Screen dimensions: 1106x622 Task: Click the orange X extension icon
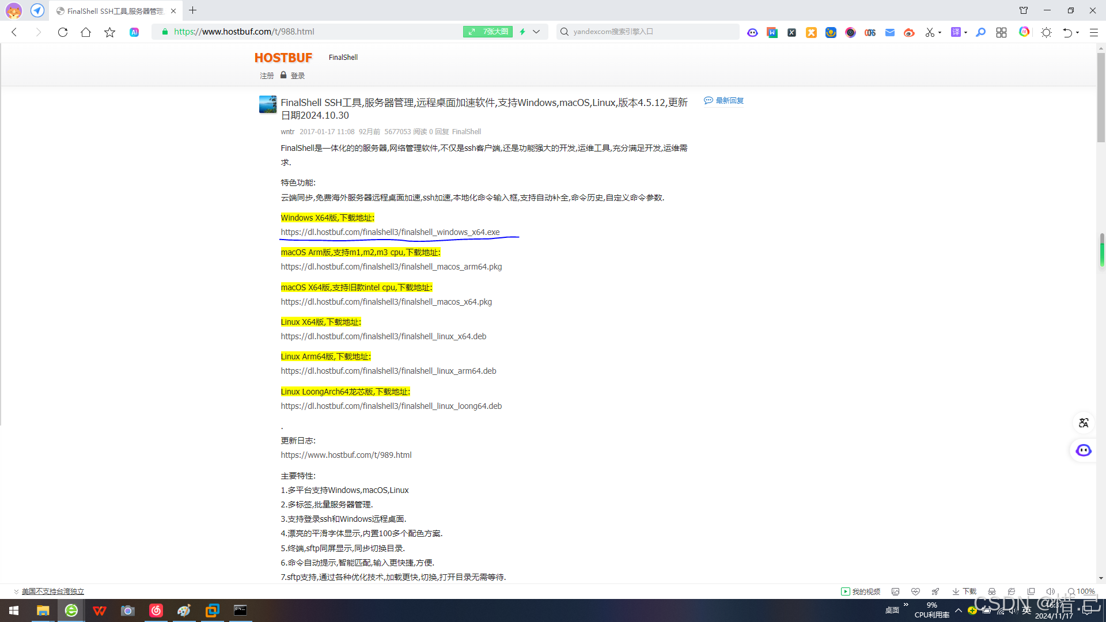811,32
